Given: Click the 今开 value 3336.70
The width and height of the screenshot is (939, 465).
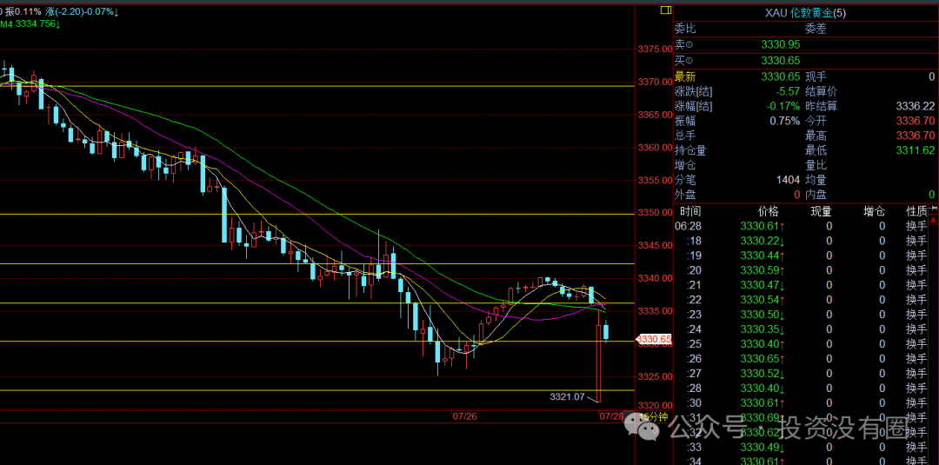Looking at the screenshot, I should pos(915,121).
